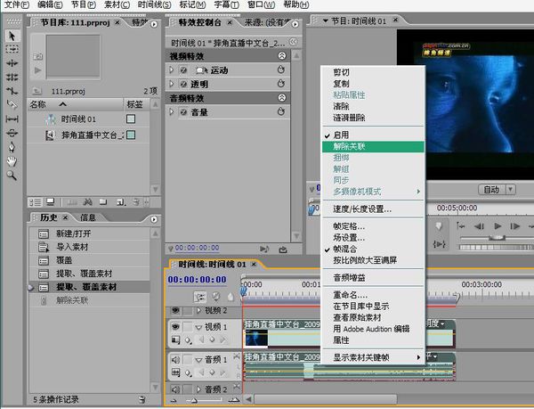Viewport: 534px width, 409px height.
Task: Open the 字幕 menu in menu bar
Action: (226, 5)
